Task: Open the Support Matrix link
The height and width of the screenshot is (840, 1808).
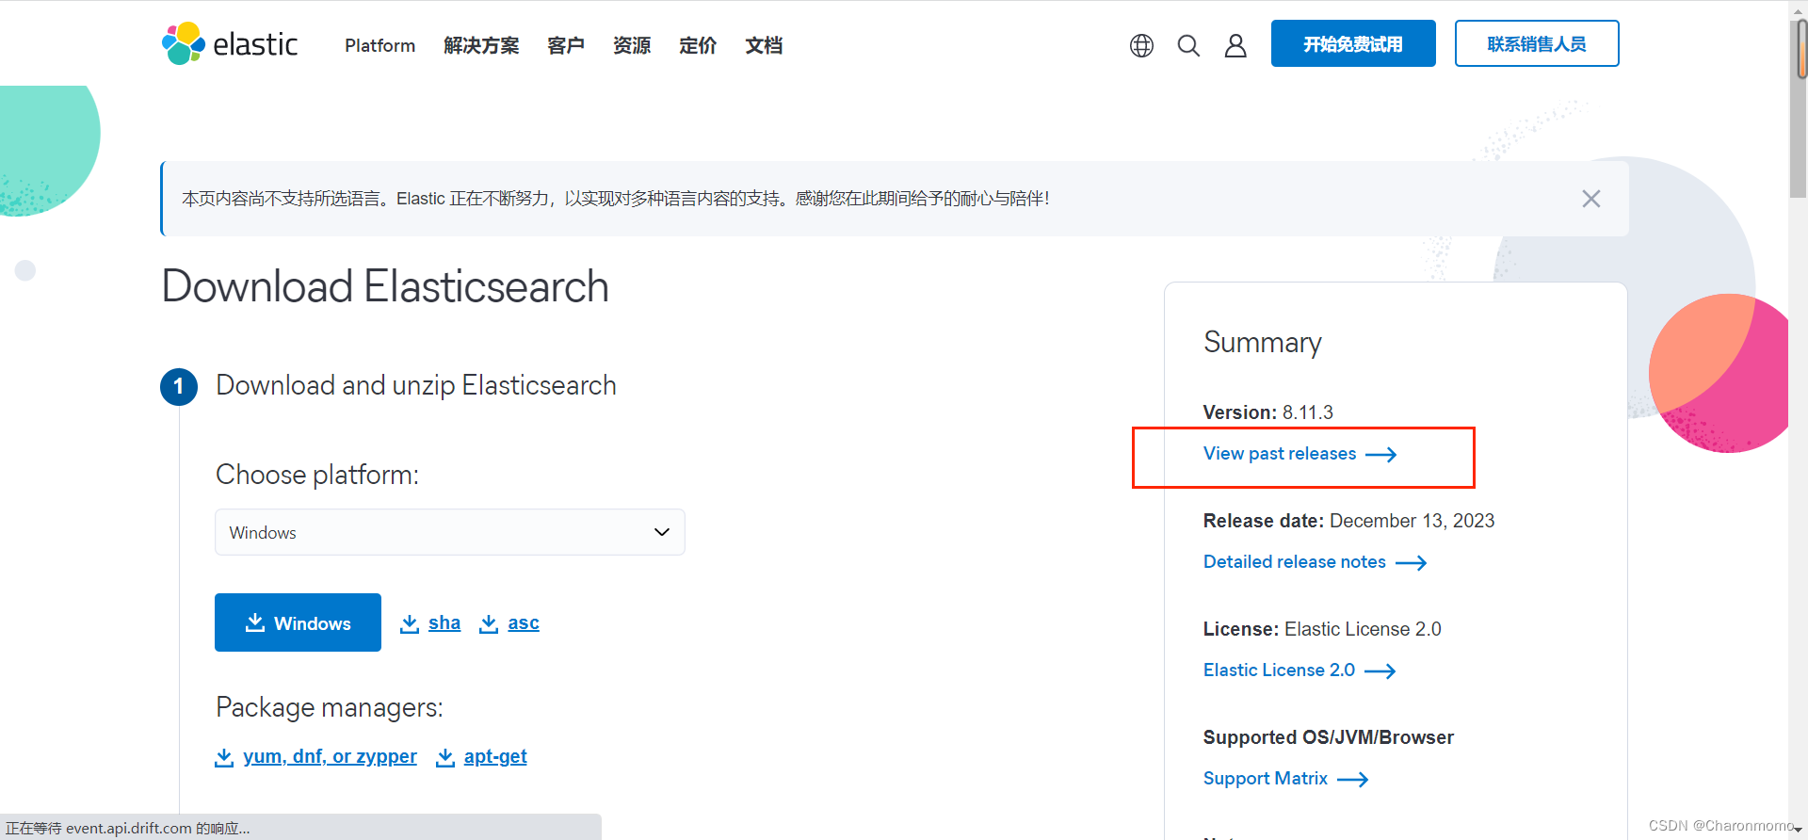Action: pyautogui.click(x=1266, y=779)
